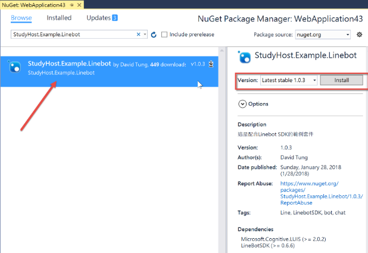Click the Updates count badge

coord(115,18)
